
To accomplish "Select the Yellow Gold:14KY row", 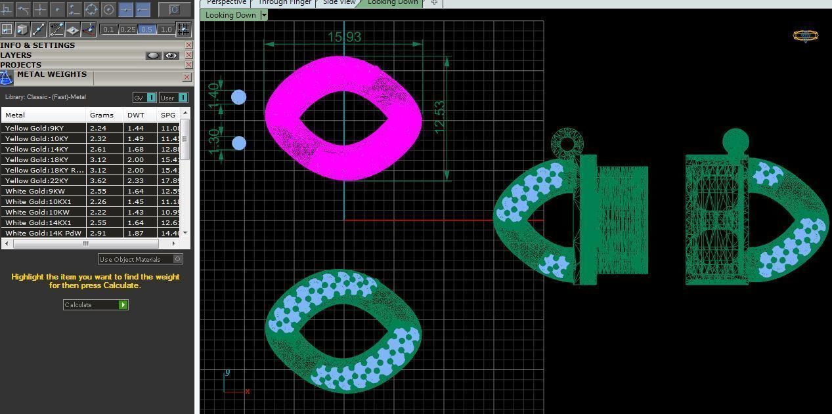I will [x=91, y=149].
